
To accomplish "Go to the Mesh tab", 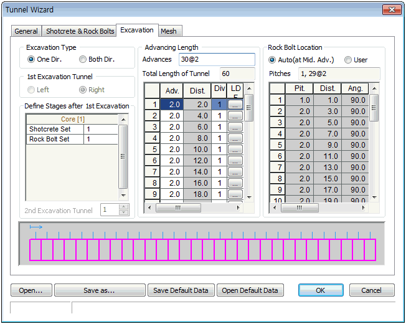I will (168, 31).
